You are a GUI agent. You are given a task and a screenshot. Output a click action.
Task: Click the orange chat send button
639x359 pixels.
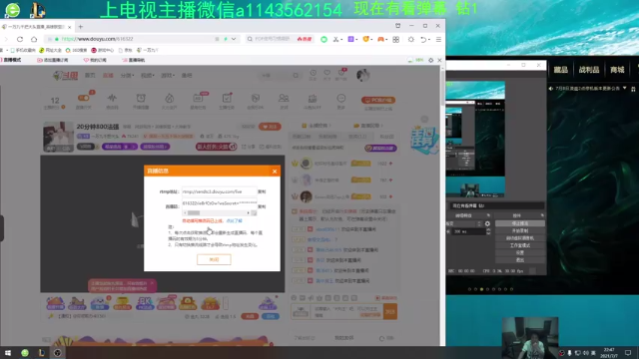pos(390,312)
